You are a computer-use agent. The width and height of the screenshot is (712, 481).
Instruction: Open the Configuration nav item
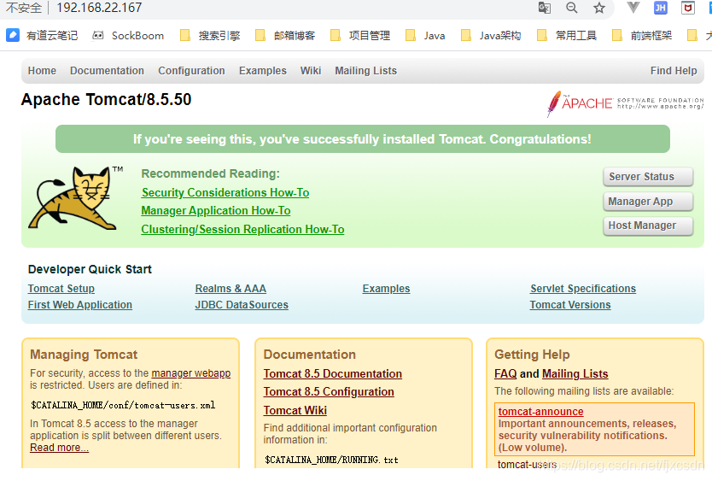click(191, 71)
